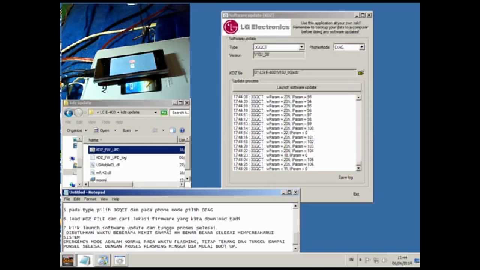The height and width of the screenshot is (270, 480).
Task: Click the browse KDZ file folder icon
Action: point(361,73)
